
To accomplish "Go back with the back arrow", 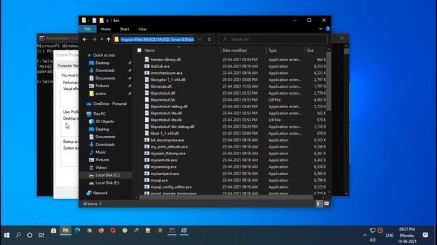I will tap(85, 39).
